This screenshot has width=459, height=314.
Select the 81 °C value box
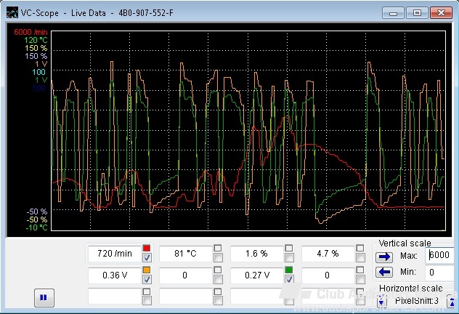pyautogui.click(x=184, y=254)
